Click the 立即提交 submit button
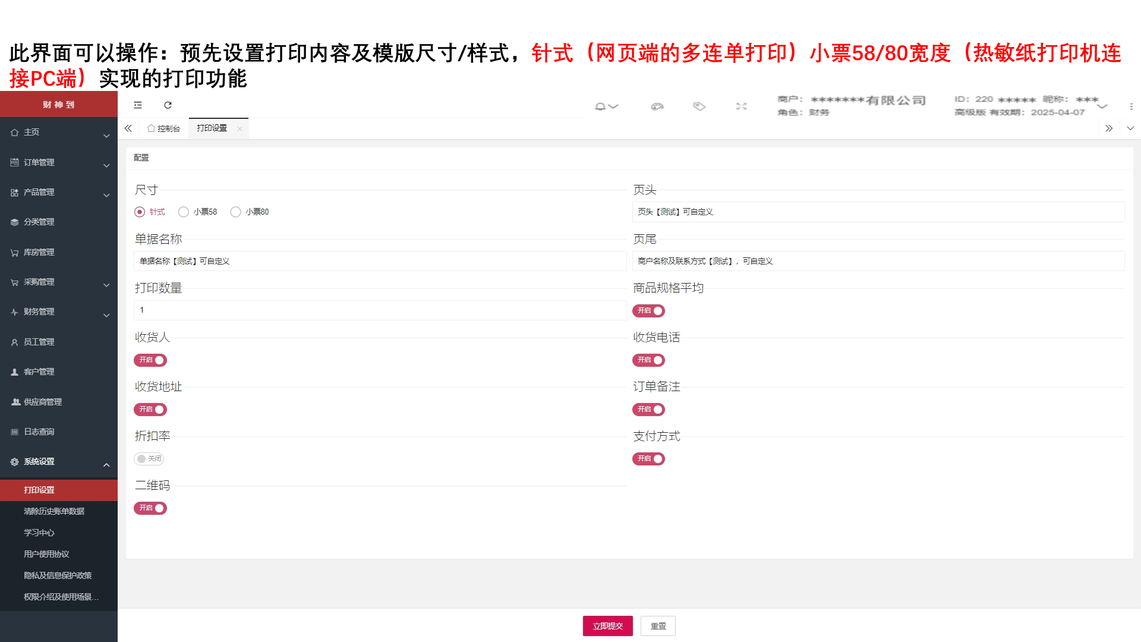Image resolution: width=1141 pixels, height=642 pixels. click(x=607, y=626)
